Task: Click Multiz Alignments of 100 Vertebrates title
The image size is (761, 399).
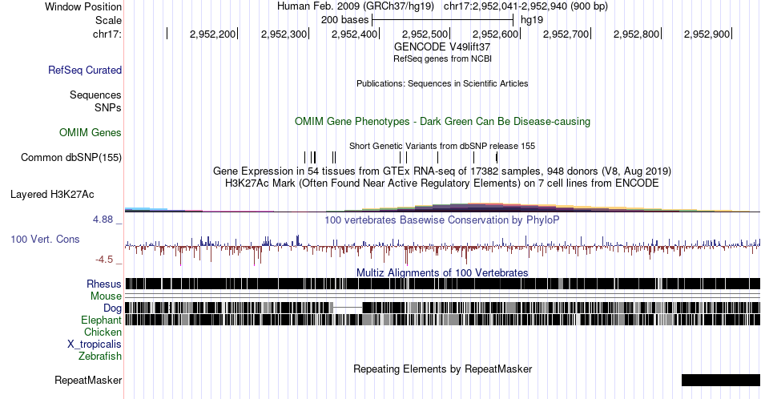Action: coord(442,272)
